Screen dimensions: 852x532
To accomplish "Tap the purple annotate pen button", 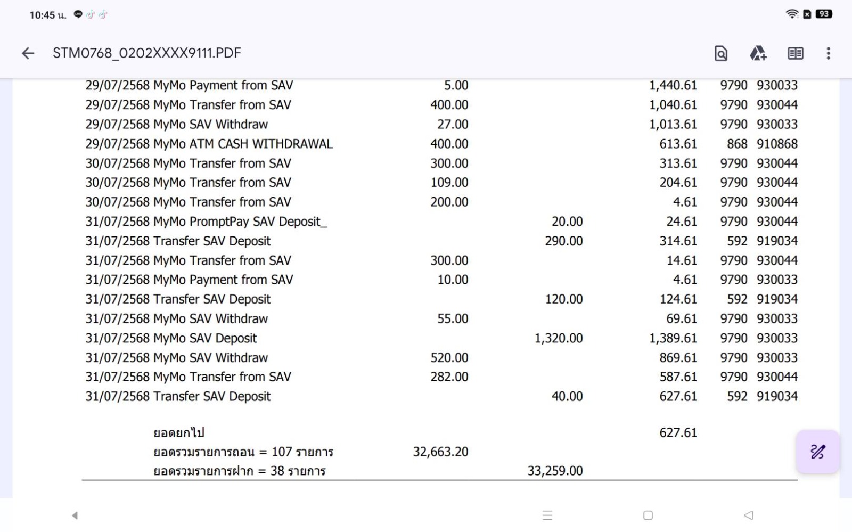I will [817, 452].
